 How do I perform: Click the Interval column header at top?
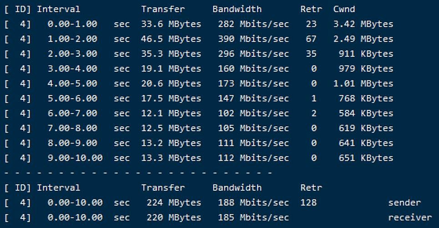(58, 9)
